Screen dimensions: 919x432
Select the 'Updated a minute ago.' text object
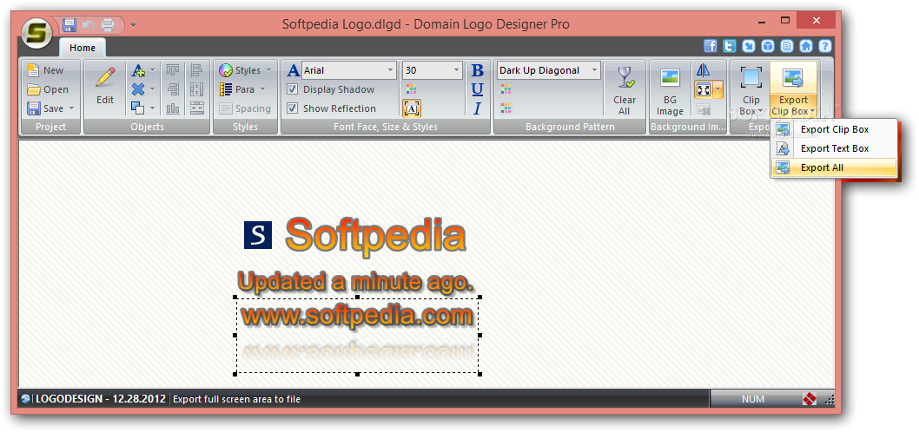point(355,282)
